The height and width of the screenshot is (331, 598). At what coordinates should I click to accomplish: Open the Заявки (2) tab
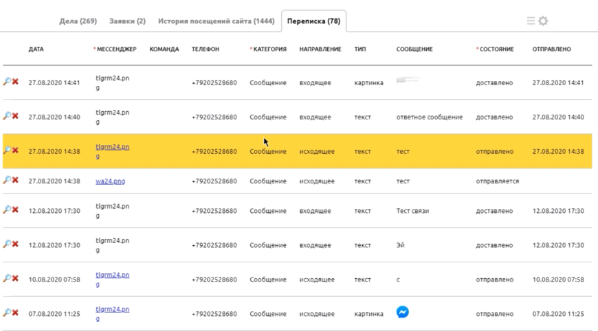point(127,21)
